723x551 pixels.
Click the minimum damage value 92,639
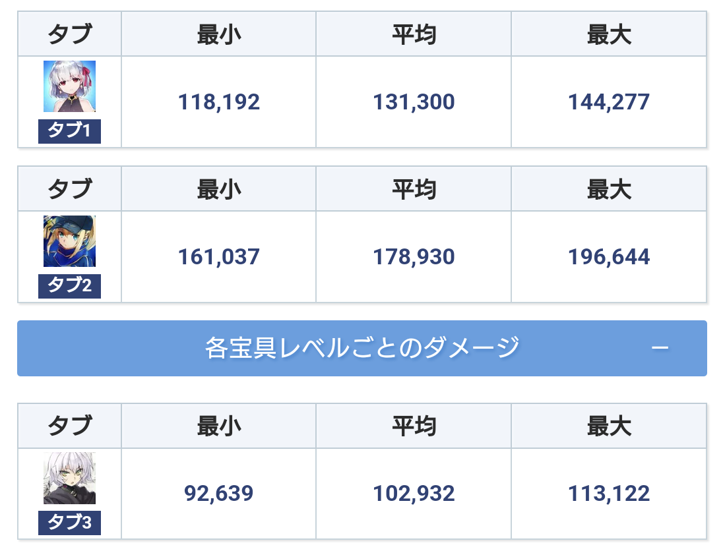click(219, 494)
